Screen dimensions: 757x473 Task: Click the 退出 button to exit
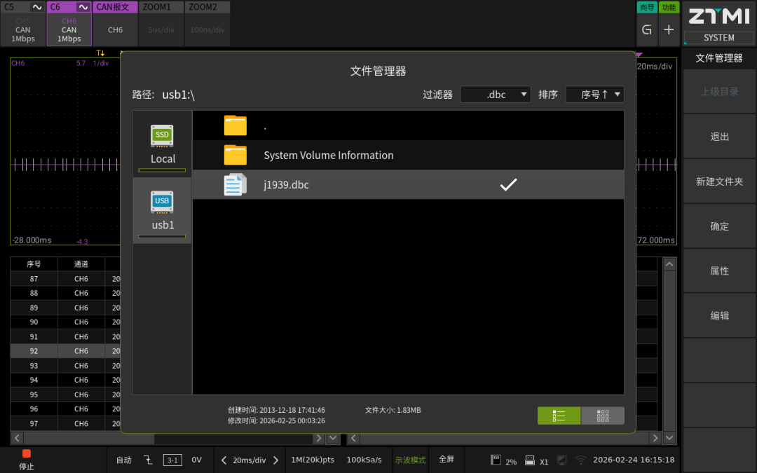pos(719,136)
